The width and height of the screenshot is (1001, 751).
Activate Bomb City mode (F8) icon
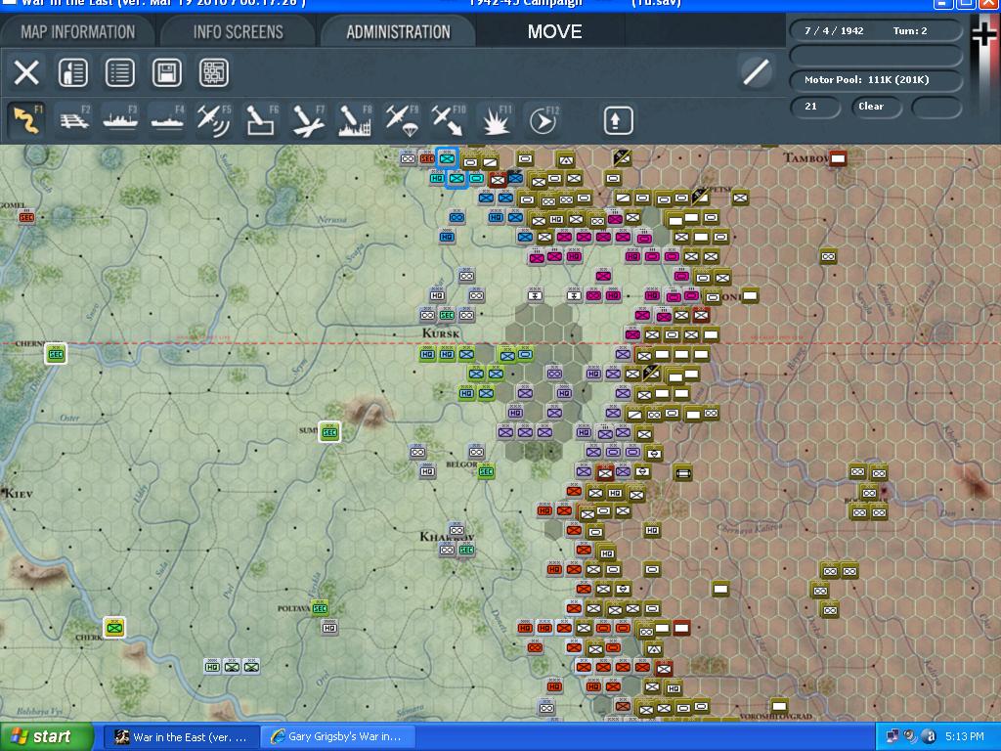pos(354,120)
